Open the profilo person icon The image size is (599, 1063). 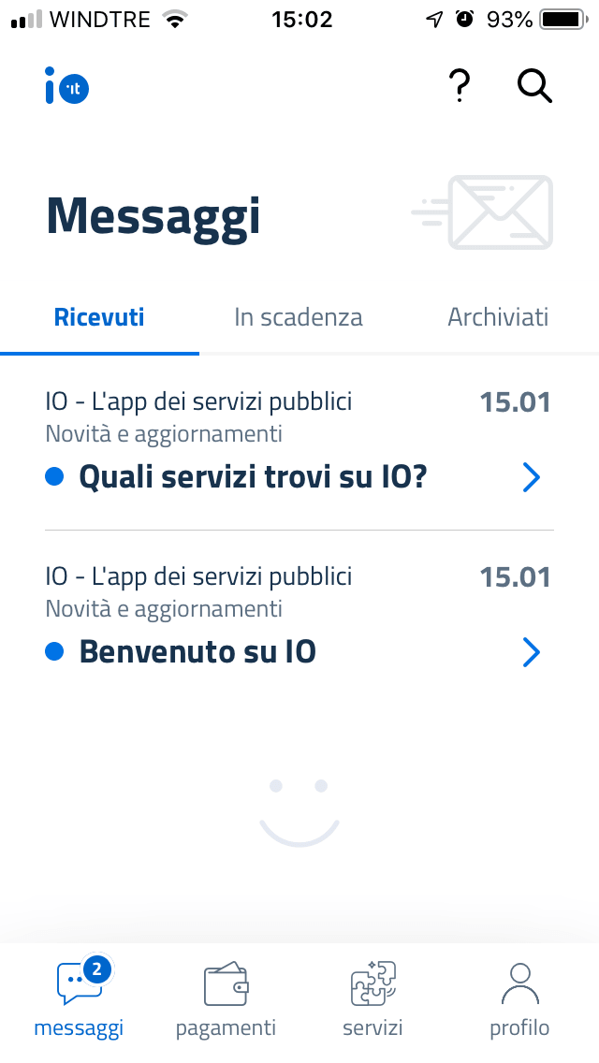click(x=519, y=983)
